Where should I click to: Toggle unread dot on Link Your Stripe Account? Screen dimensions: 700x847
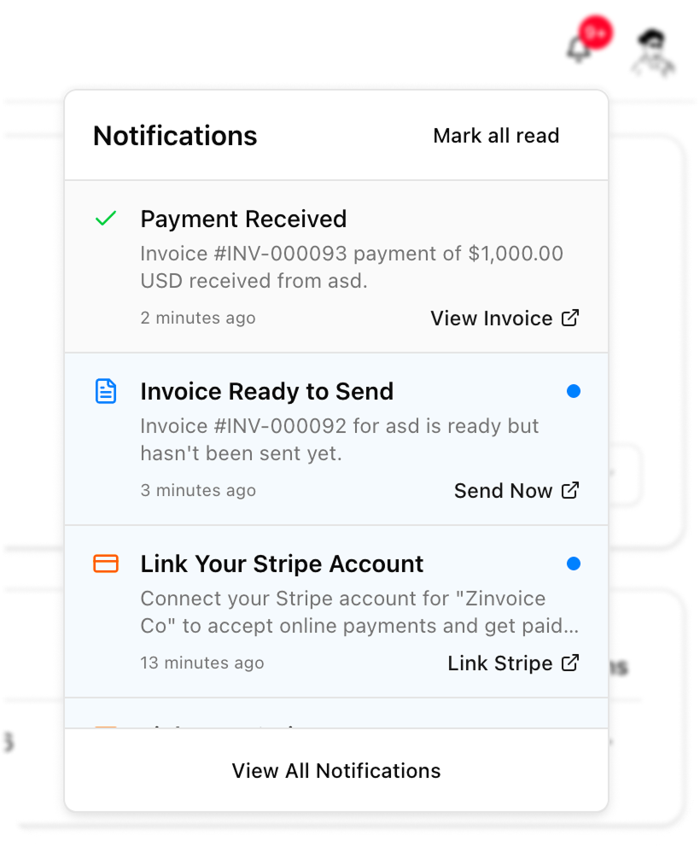click(x=574, y=564)
